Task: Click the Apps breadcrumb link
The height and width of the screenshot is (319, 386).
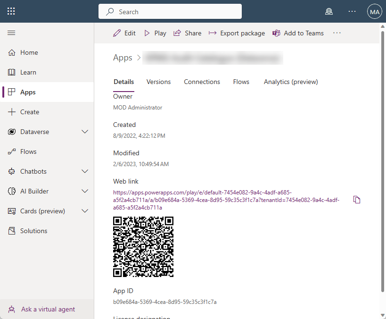Action: [x=123, y=58]
